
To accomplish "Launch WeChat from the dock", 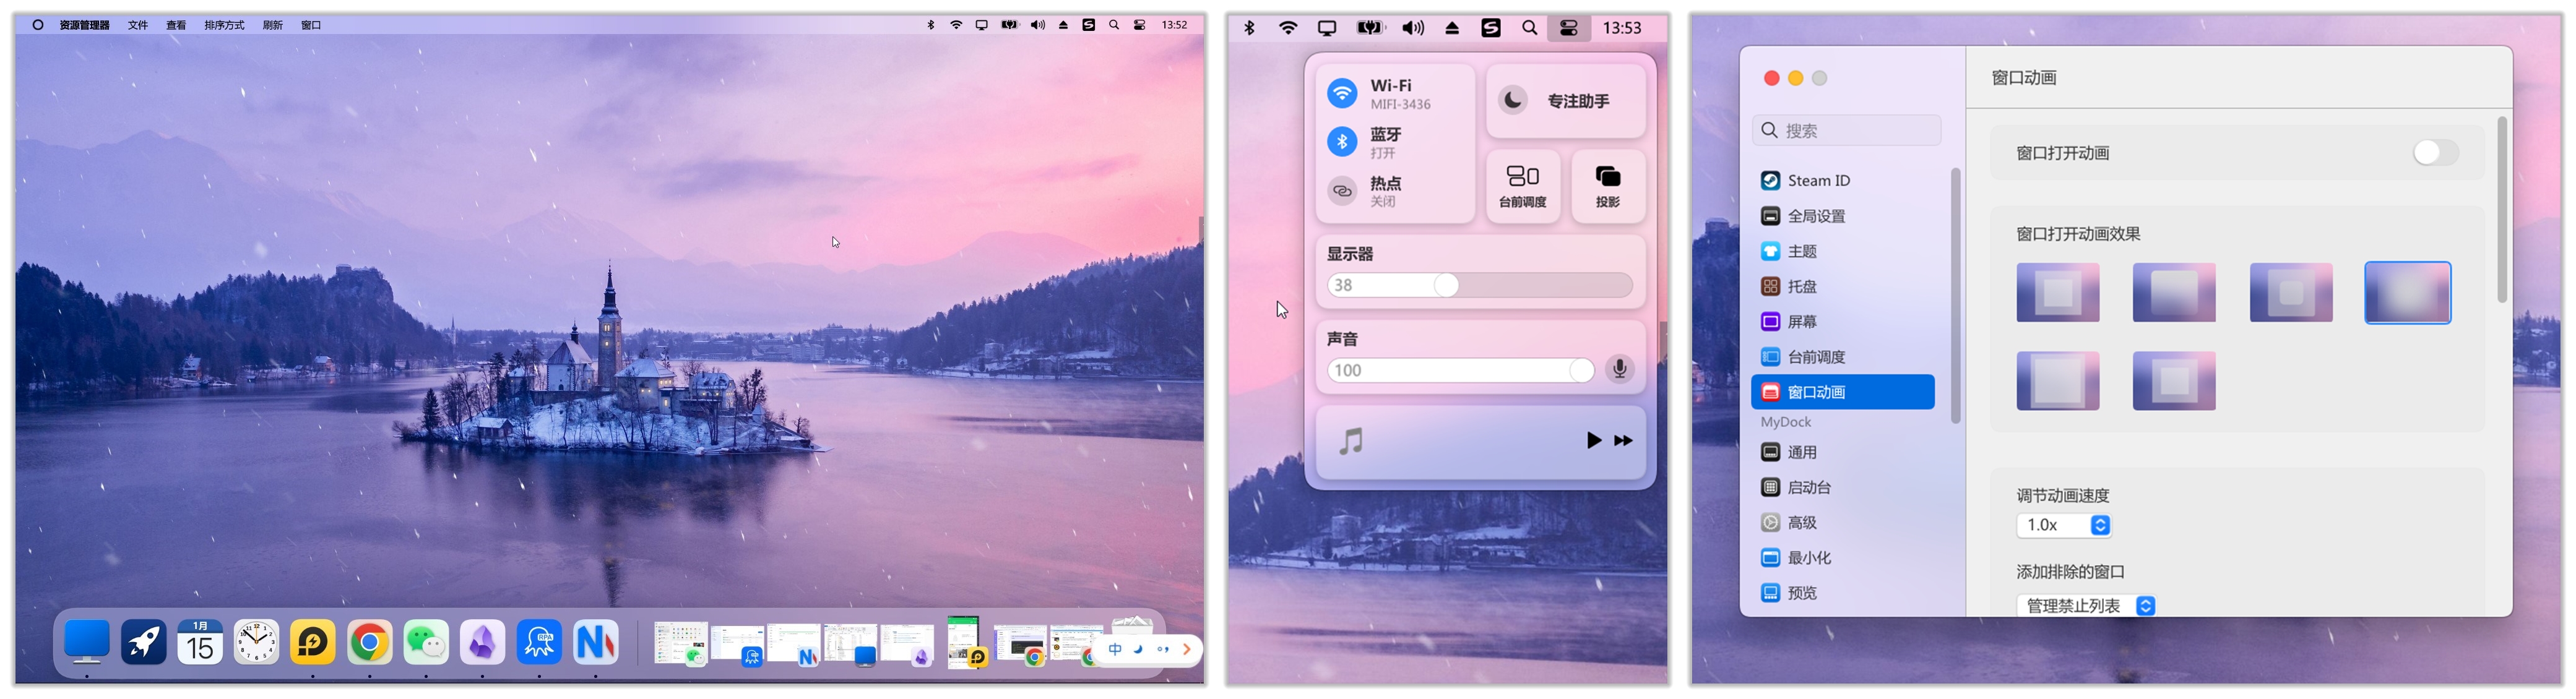I will (426, 643).
